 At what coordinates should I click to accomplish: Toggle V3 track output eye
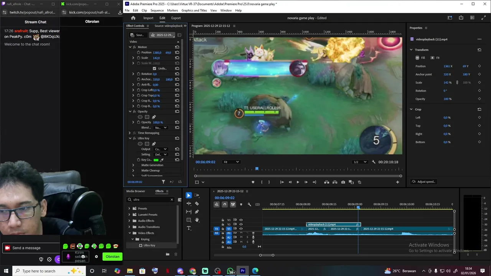tap(241, 220)
